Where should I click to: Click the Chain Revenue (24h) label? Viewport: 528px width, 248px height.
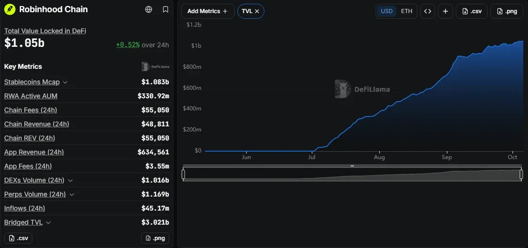(37, 124)
